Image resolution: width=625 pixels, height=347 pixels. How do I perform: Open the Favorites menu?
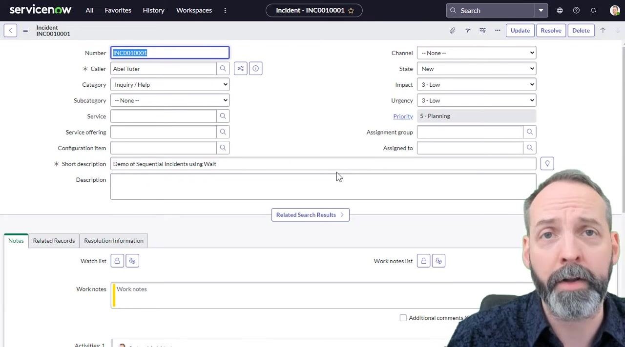click(x=118, y=10)
